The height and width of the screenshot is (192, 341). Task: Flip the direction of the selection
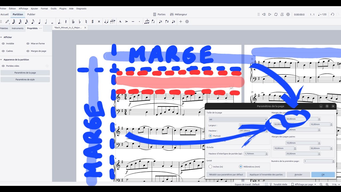pos(153,22)
